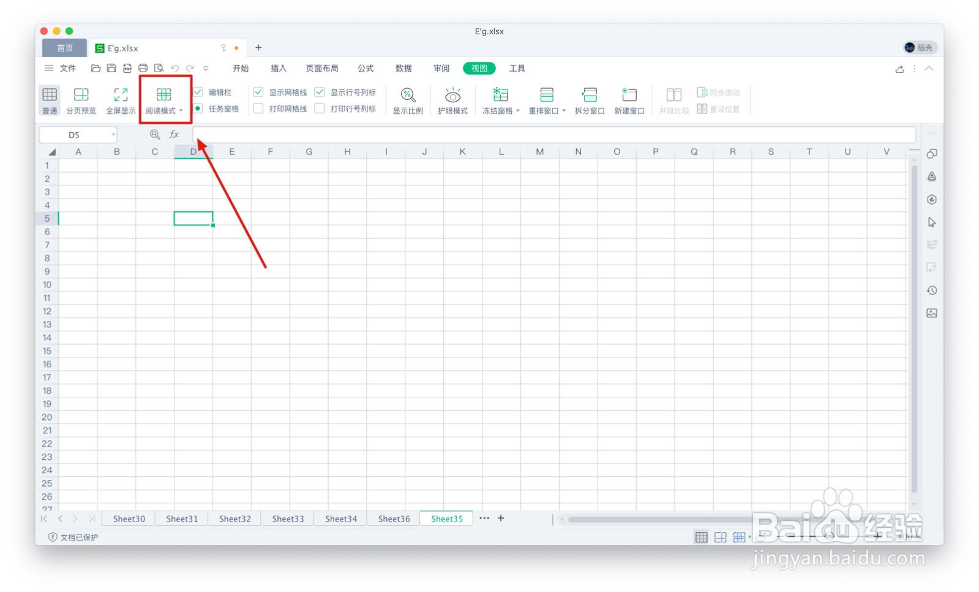Expand the 重排窗口 dropdown arrow
This screenshot has width=979, height=592.
coord(564,111)
